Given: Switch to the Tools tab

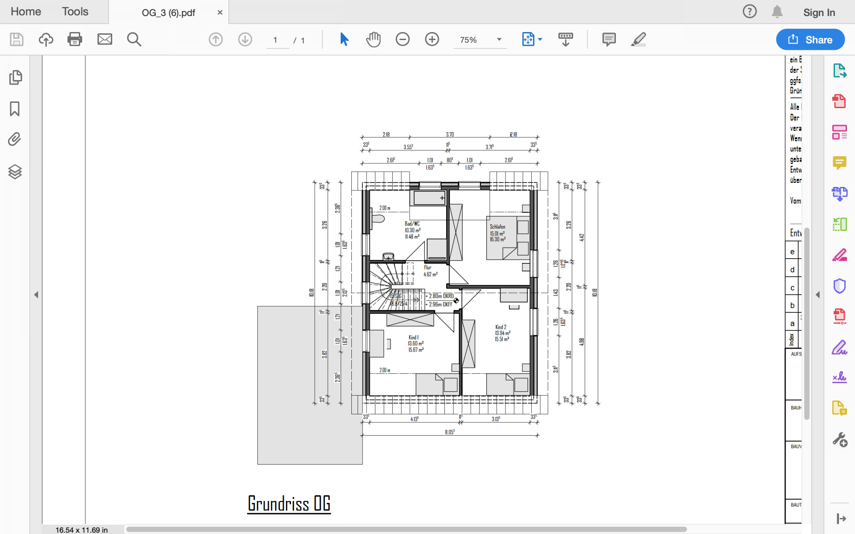Looking at the screenshot, I should [x=75, y=12].
